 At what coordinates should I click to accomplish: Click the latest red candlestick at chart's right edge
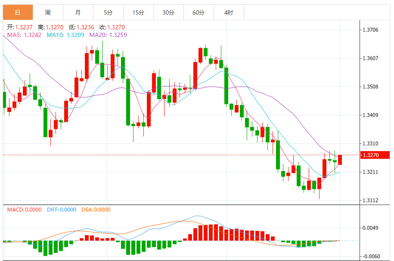340,160
